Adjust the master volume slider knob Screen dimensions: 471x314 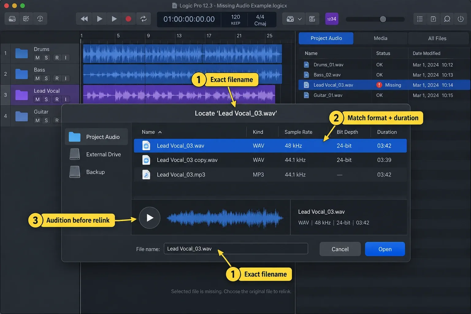click(383, 19)
